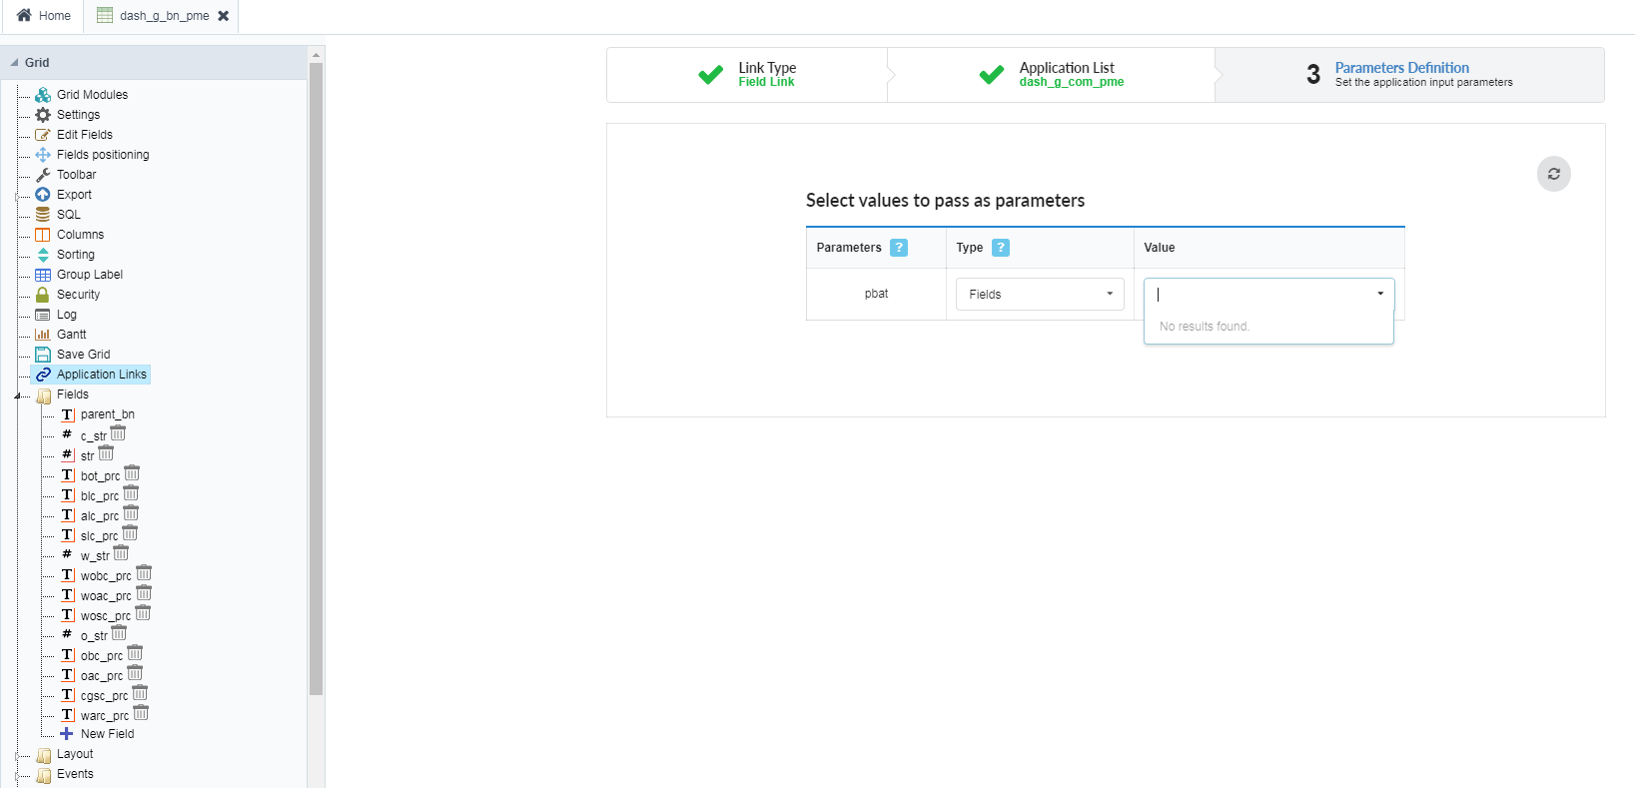Delete the oac_prc field via trash icon
This screenshot has width=1635, height=788.
(x=135, y=673)
